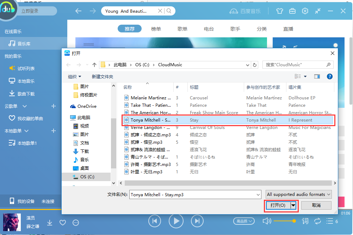Screen dimensions: 353x235
Task: Adjust the volume slider
Action: click(285, 221)
